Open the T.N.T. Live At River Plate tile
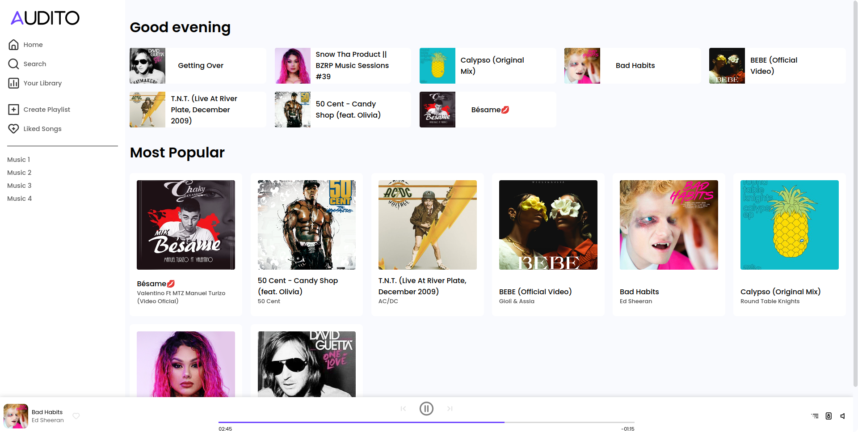This screenshot has height=432, width=858. click(198, 110)
